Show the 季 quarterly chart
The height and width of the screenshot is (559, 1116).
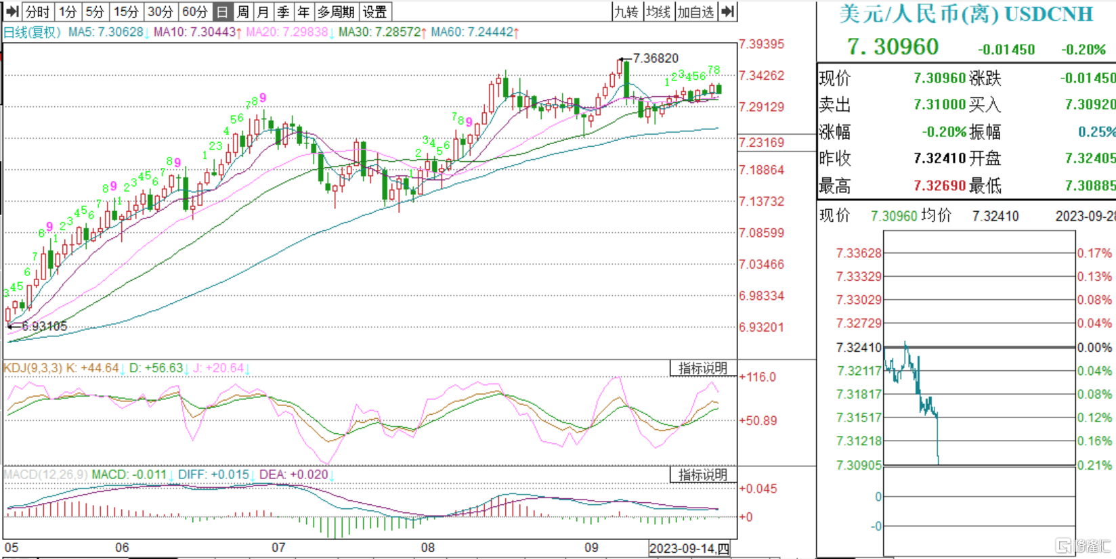point(283,12)
